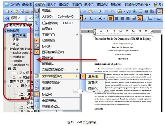Screen dimensions: 165x126
Task: Select 页面(L) page view mode
Action: [x=47, y=11]
